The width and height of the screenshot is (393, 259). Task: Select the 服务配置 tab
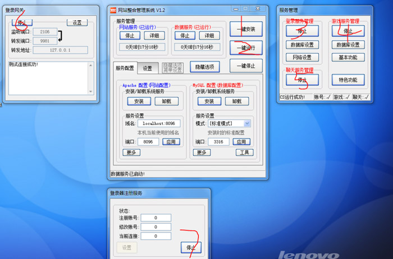125,68
